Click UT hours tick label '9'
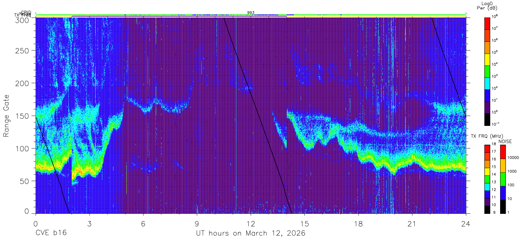This screenshot has width=524, height=242. click(x=197, y=224)
